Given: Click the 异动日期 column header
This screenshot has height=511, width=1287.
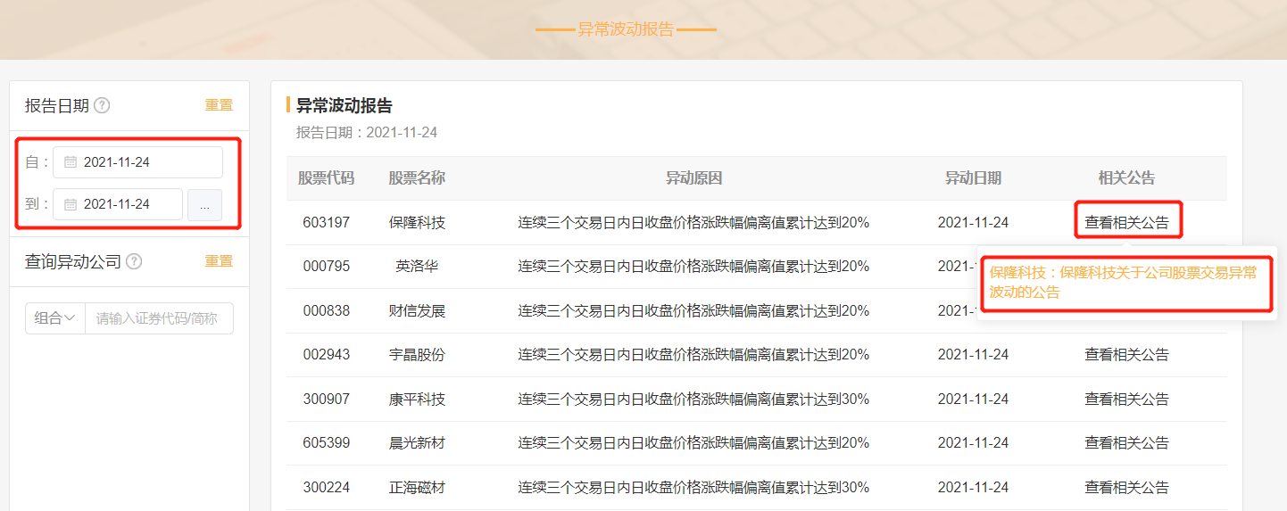Looking at the screenshot, I should click(x=973, y=178).
